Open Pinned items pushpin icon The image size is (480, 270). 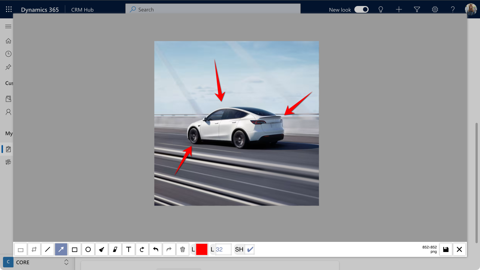point(8,67)
